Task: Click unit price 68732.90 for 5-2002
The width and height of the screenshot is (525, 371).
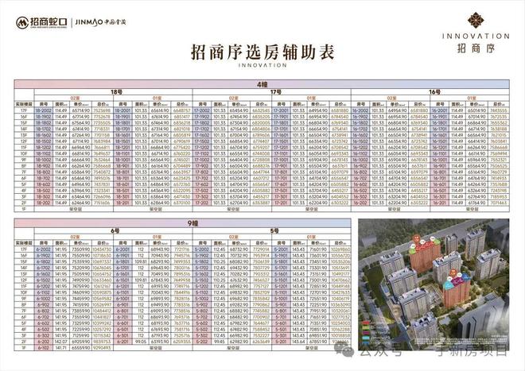Action: tap(239, 249)
